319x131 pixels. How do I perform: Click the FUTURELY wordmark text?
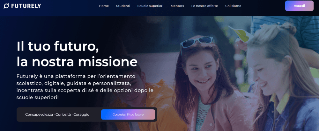(x=26, y=6)
